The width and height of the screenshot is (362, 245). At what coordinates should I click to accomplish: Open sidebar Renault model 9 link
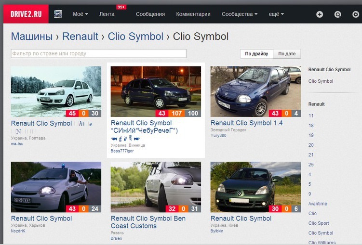[310, 194]
